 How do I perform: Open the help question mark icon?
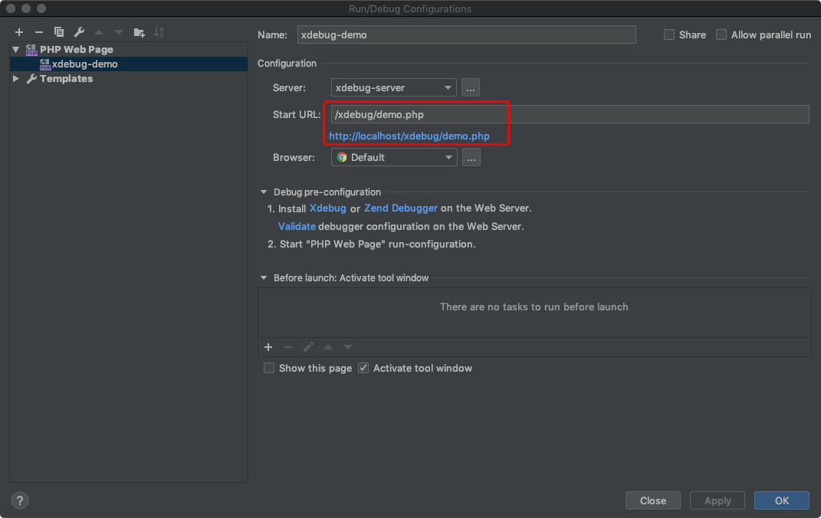point(19,500)
